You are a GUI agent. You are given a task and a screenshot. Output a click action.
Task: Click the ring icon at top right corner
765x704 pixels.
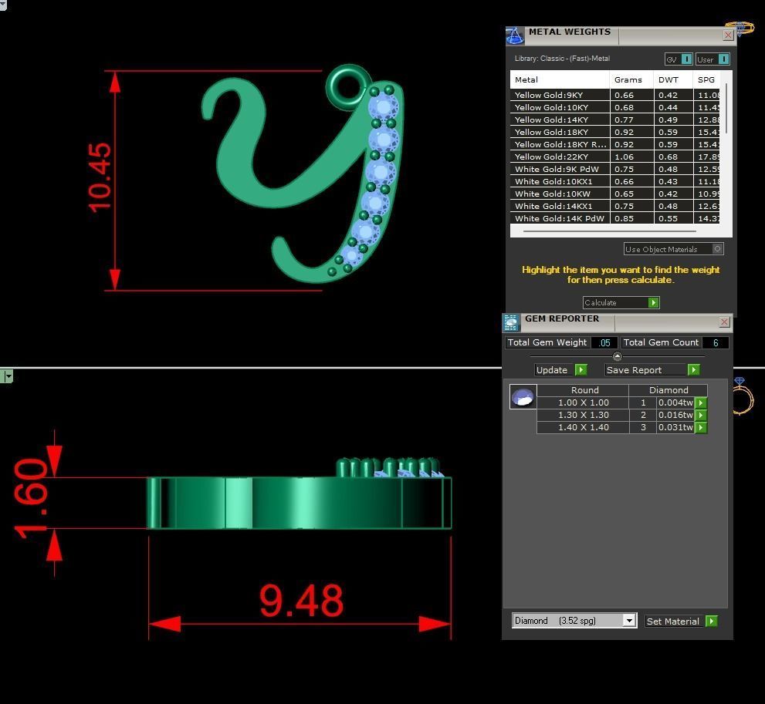click(x=740, y=27)
